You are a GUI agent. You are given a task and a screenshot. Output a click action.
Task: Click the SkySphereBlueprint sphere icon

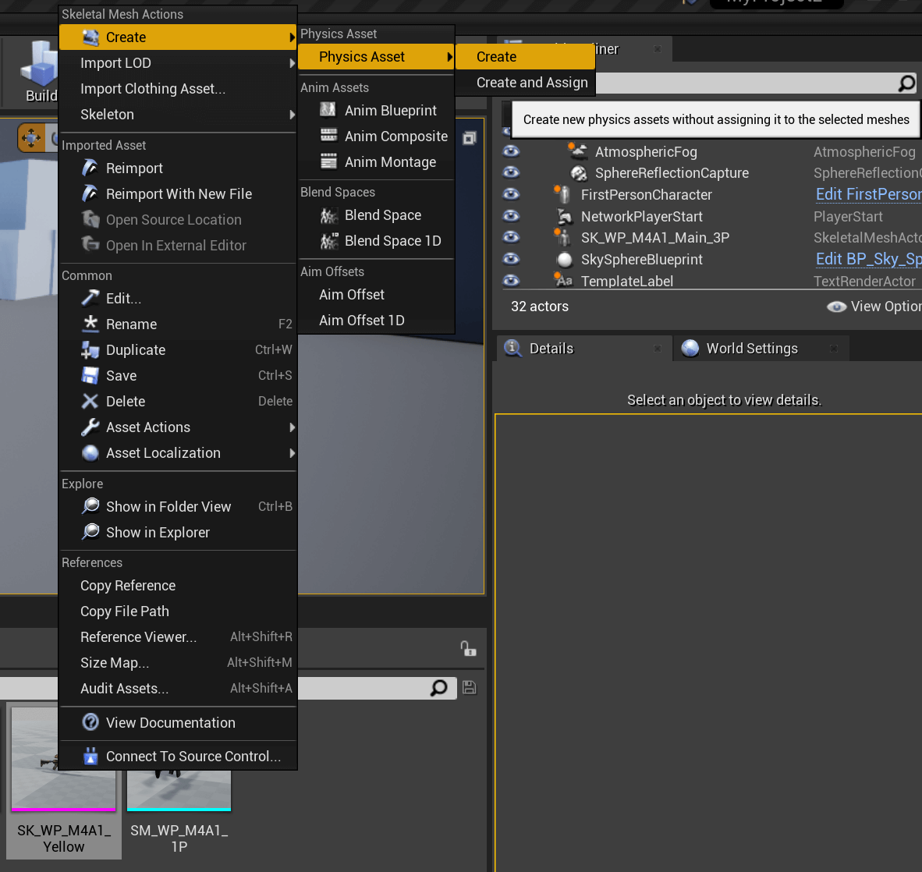click(x=565, y=259)
